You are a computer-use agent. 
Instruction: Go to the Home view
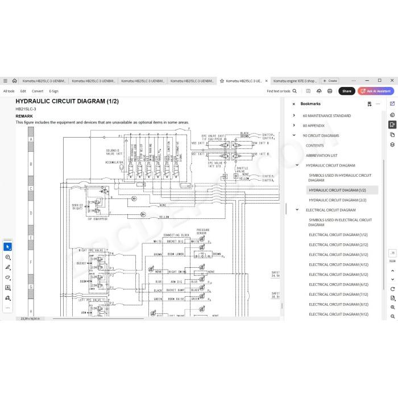coord(14,81)
